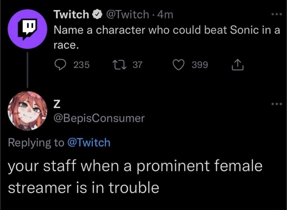
Task: Open the three-dot menu on Twitch's tweet
Action: [x=277, y=15]
